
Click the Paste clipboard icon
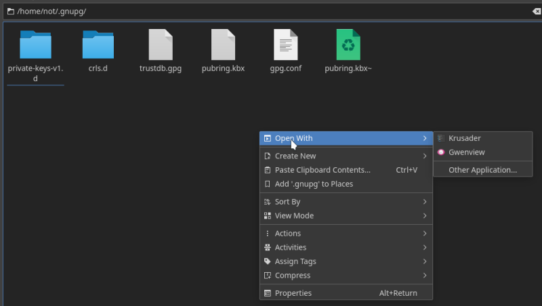point(268,170)
